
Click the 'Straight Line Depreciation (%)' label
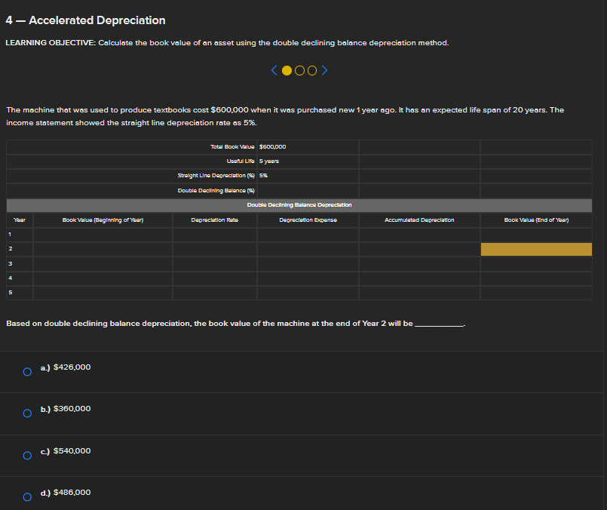point(216,176)
